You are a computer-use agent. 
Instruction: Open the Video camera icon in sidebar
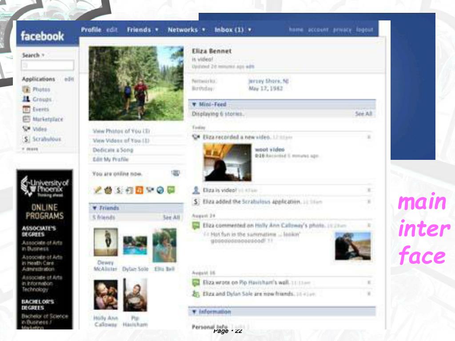[x=26, y=129]
